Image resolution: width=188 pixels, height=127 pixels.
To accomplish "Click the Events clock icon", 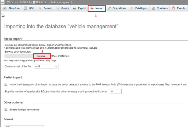I will pyautogui.click(x=173, y=8).
